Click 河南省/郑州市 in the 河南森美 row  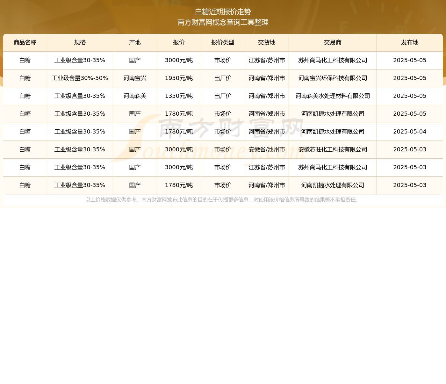(267, 96)
